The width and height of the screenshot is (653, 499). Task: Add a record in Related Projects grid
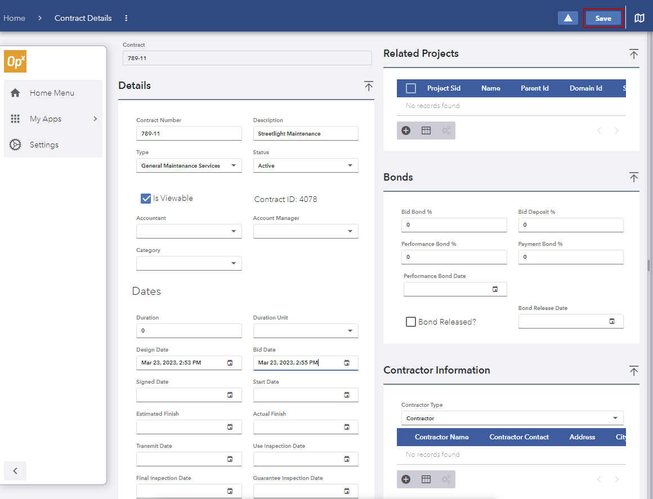click(x=406, y=131)
